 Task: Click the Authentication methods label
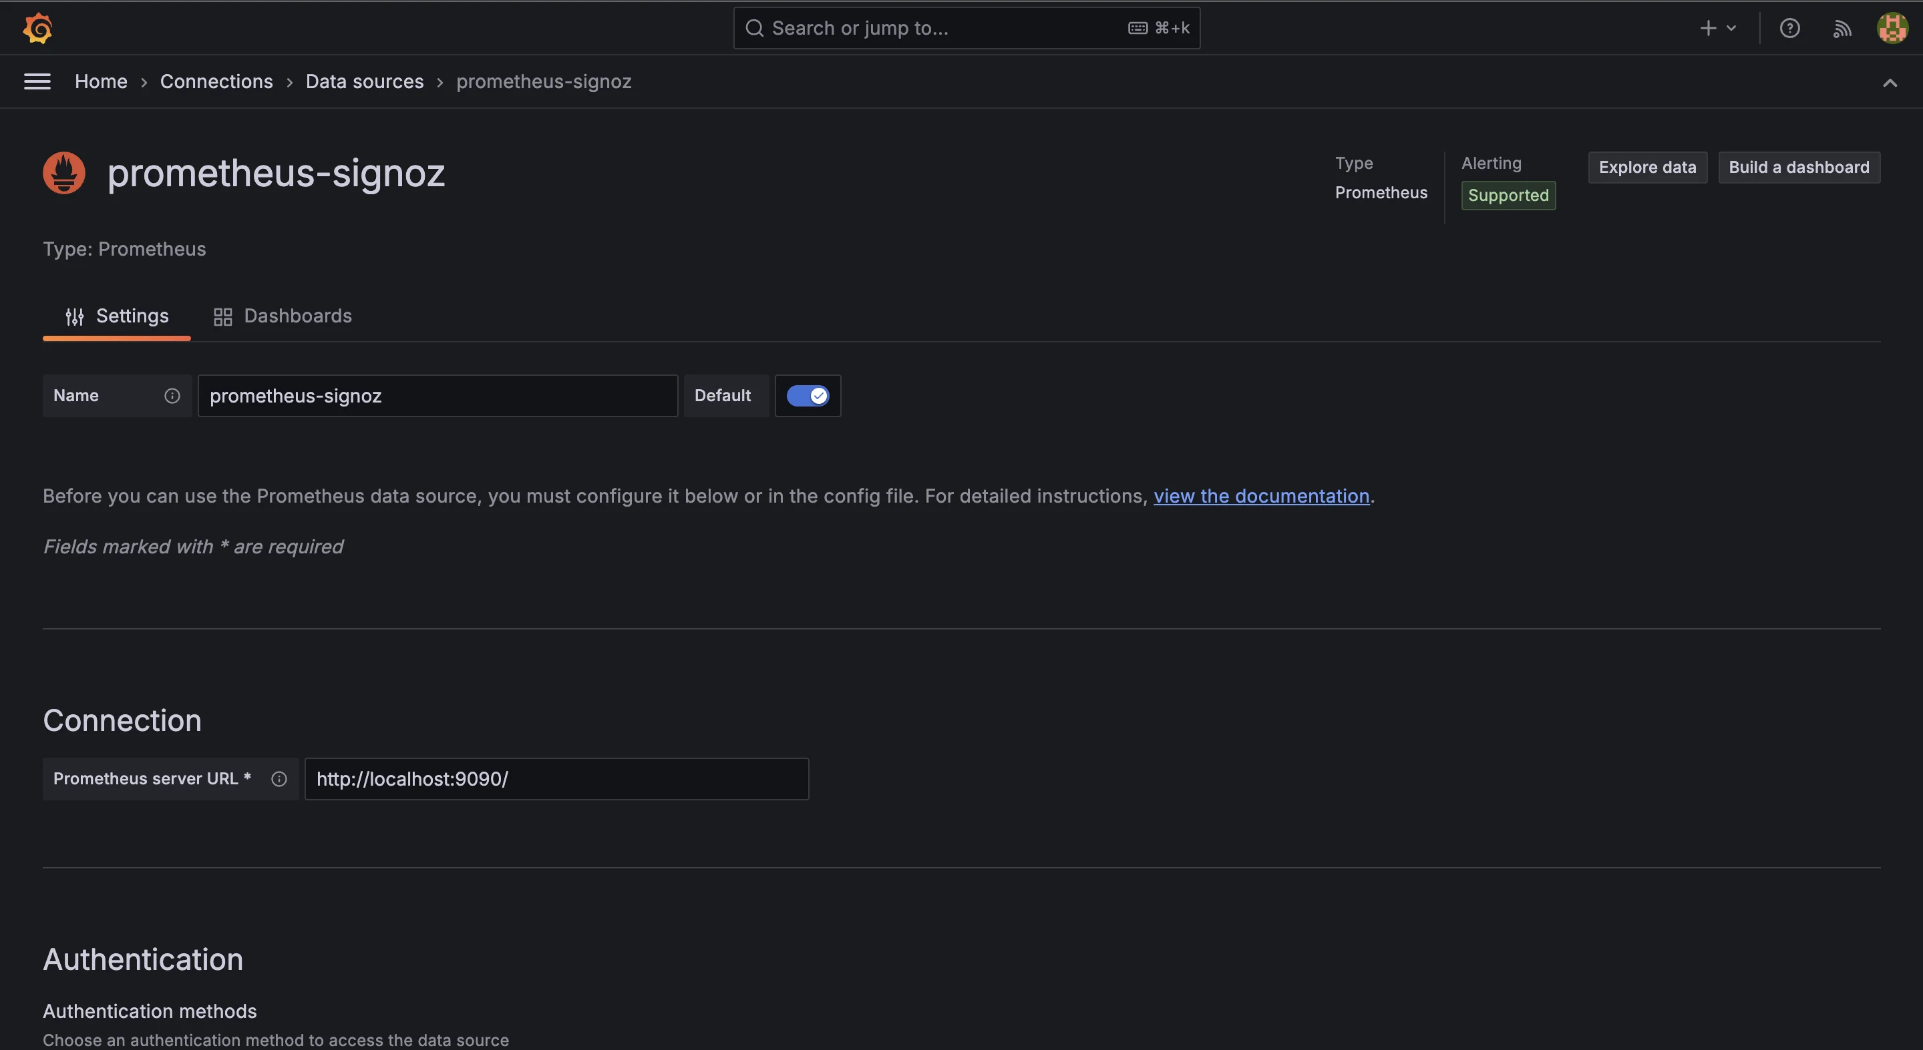[x=150, y=1011]
